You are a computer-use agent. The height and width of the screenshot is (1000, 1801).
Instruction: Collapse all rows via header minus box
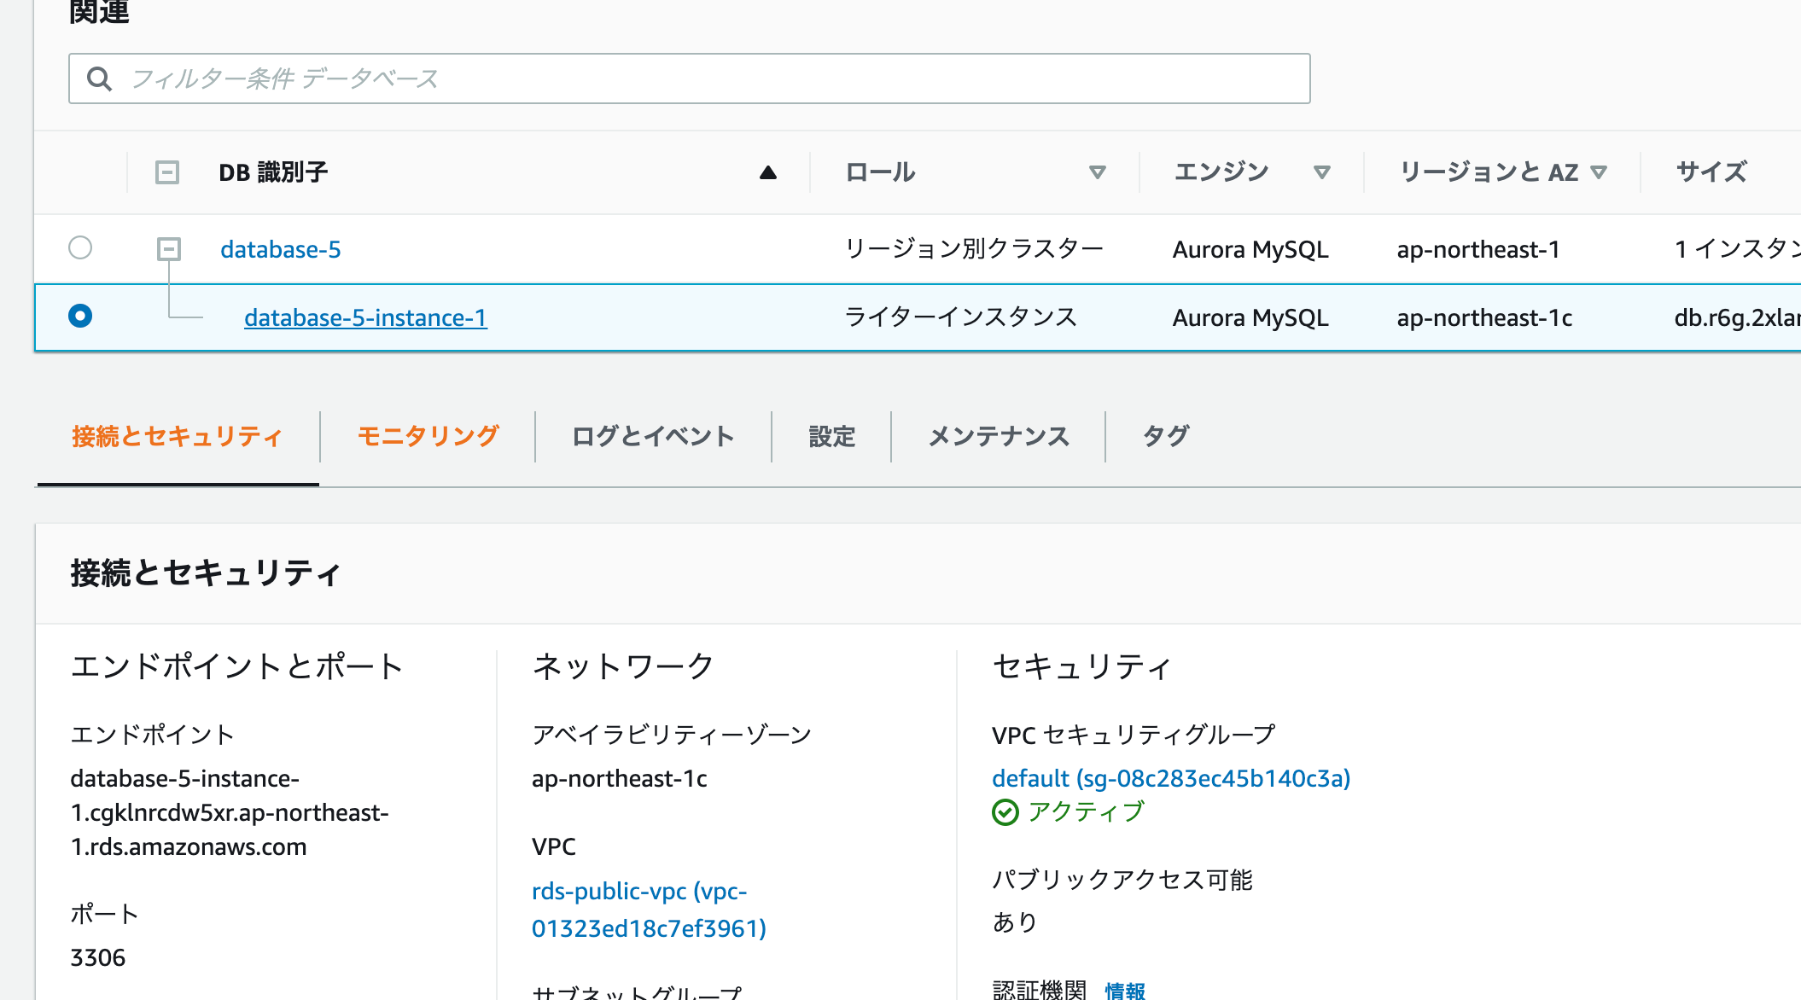167,172
